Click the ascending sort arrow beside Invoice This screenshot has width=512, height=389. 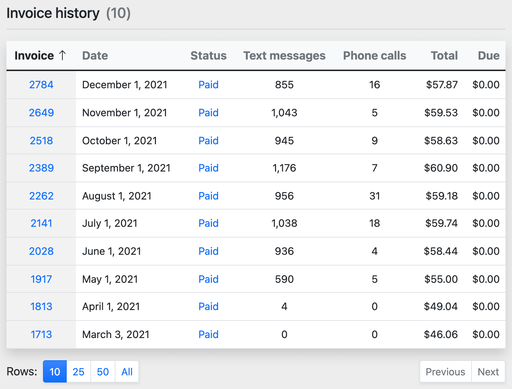pyautogui.click(x=62, y=55)
